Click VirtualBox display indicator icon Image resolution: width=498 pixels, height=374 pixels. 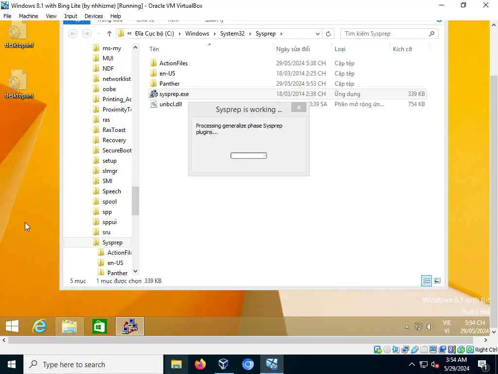click(x=433, y=350)
